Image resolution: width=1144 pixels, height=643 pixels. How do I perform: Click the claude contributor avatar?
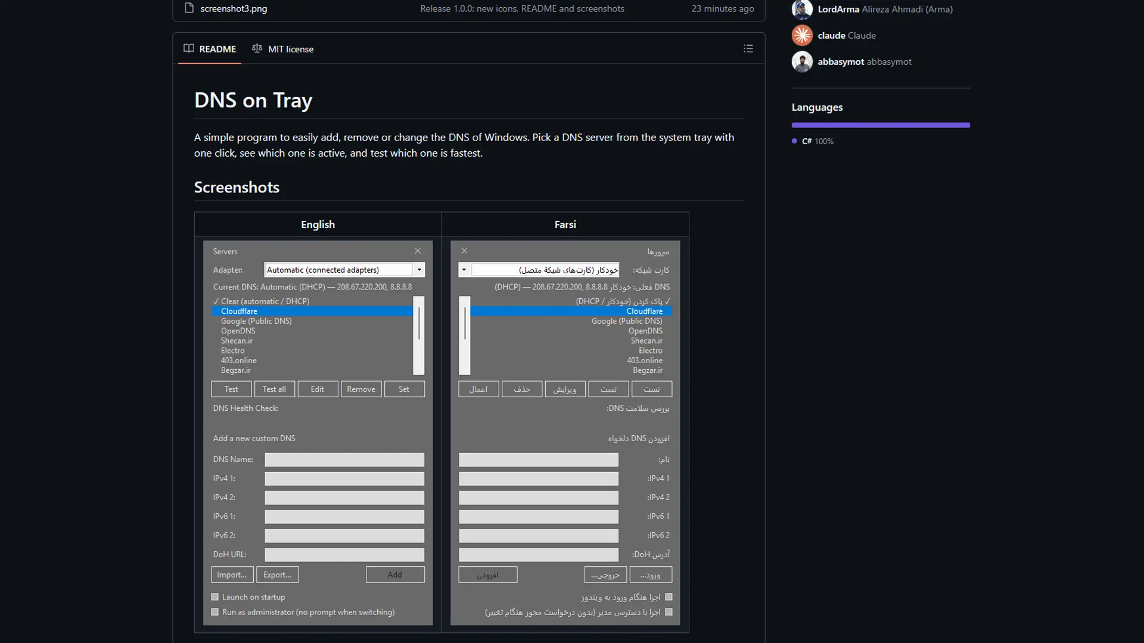(x=802, y=35)
